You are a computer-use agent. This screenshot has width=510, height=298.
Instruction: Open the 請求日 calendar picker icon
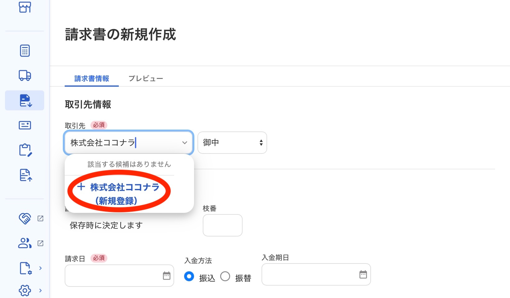(167, 276)
